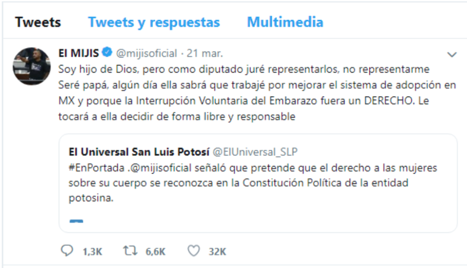Screen dimensions: 467x268
Task: Open the Tweets y respuestas tab
Action: [x=154, y=22]
